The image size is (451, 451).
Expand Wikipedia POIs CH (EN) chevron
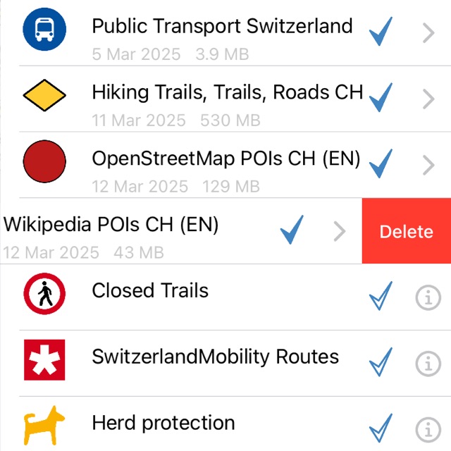tap(340, 231)
